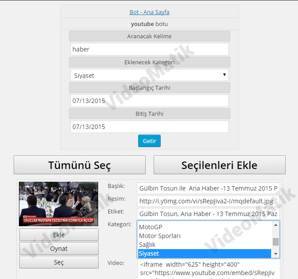Click the Resim URL input field
This screenshot has height=279, width=298.
click(208, 201)
